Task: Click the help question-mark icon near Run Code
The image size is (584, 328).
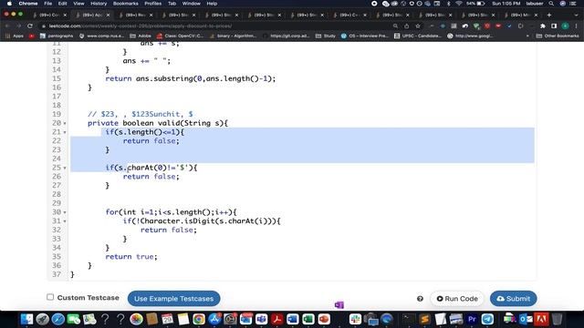Action: pos(420,299)
